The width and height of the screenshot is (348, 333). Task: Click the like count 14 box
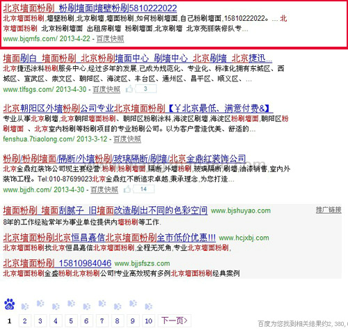(143, 189)
